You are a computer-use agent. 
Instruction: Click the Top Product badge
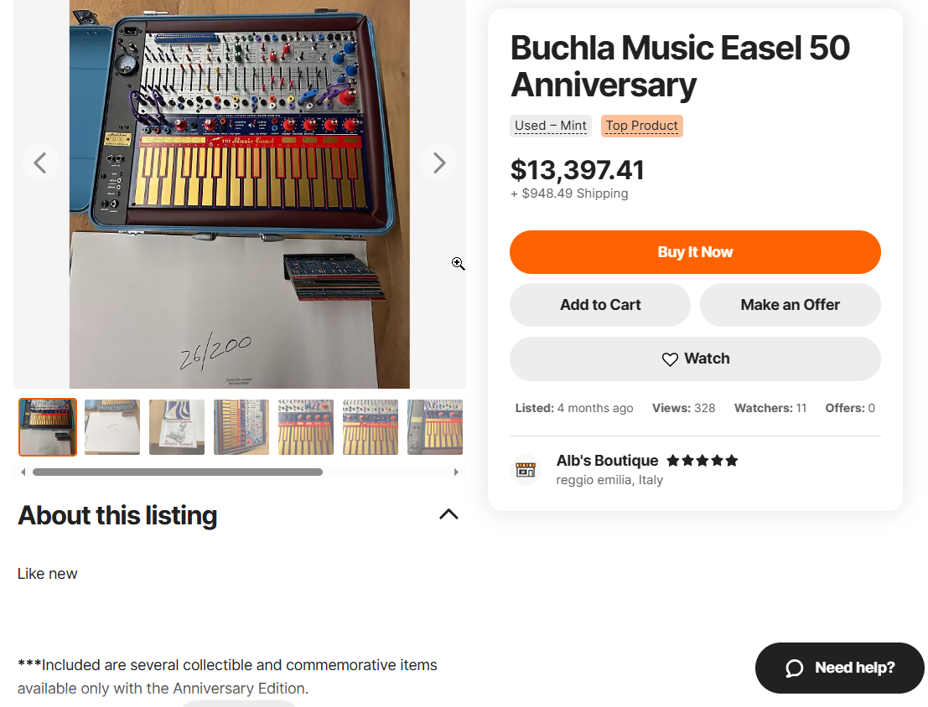[641, 126]
